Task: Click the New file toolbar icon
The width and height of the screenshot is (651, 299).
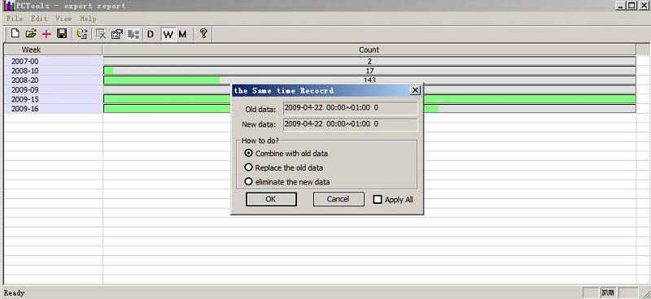Action: tap(15, 33)
